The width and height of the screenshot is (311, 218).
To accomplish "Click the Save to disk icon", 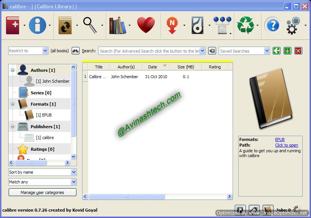I will (x=198, y=26).
